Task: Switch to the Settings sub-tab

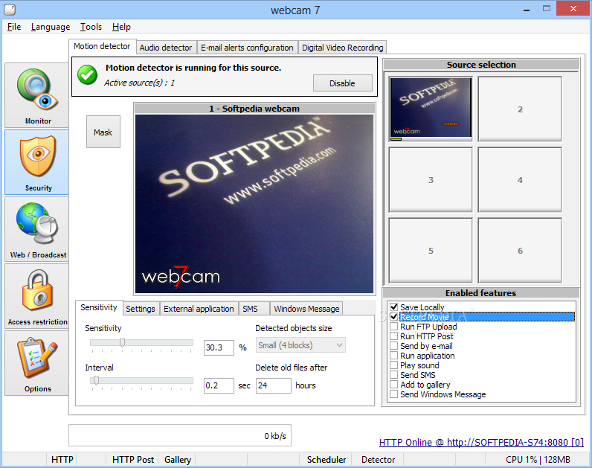Action: click(141, 309)
